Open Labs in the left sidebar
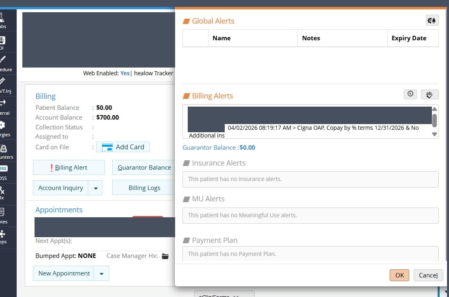Image resolution: width=449 pixels, height=297 pixels. click(3, 20)
